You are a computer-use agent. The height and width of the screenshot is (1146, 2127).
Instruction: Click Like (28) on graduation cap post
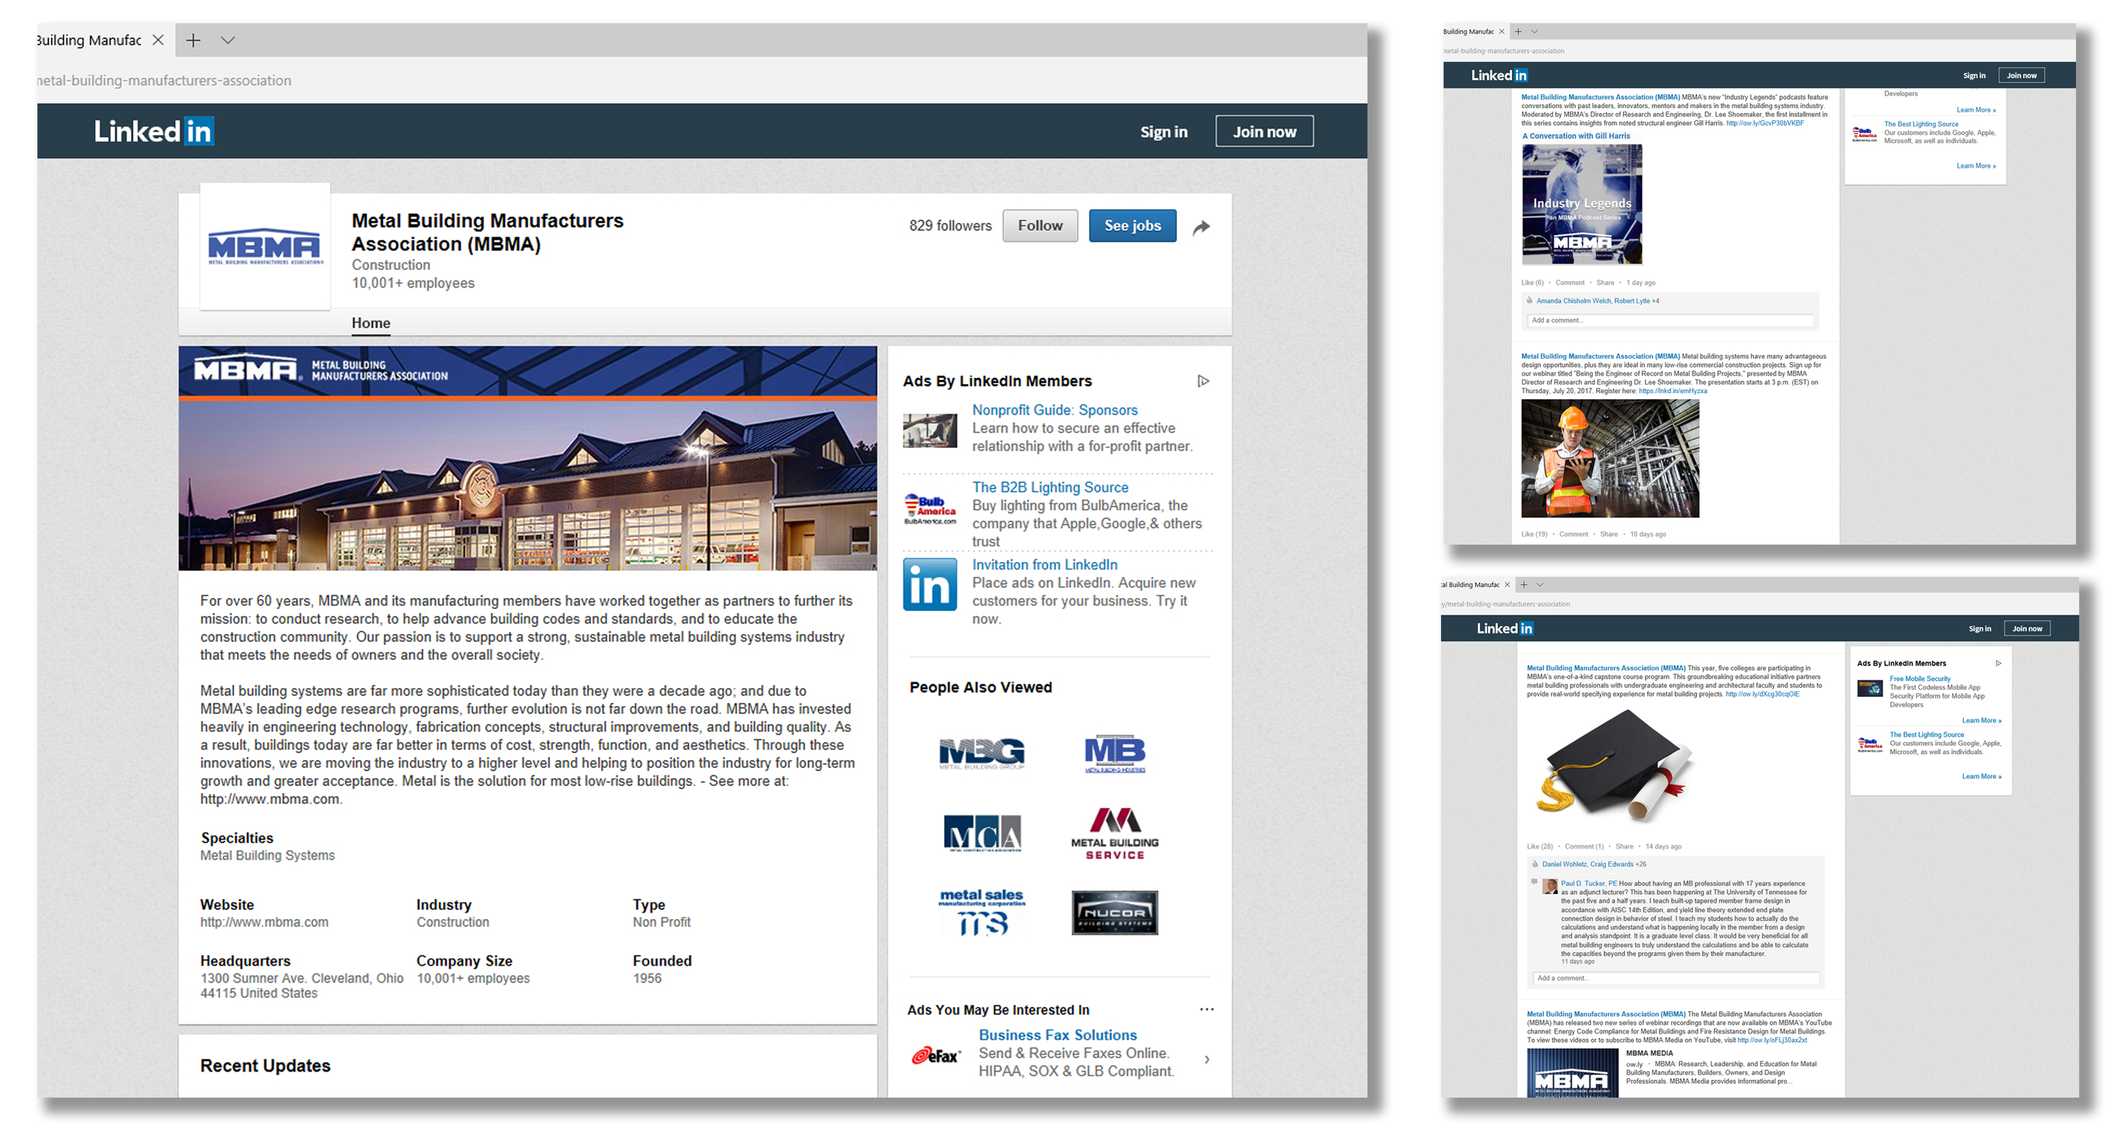point(1539,847)
